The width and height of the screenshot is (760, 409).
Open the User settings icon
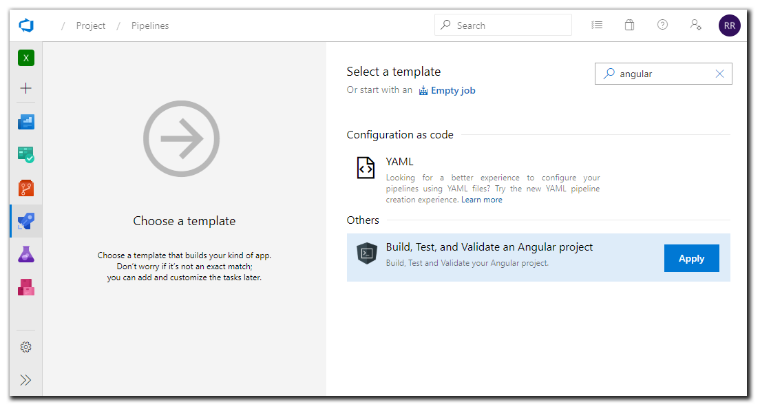[695, 25]
